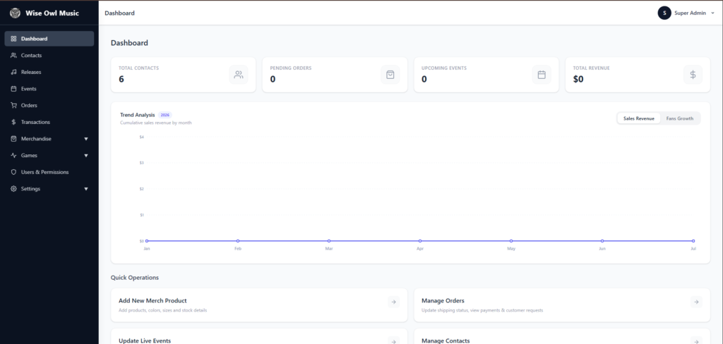Click the Releases music note icon
This screenshot has height=344, width=723.
point(13,72)
